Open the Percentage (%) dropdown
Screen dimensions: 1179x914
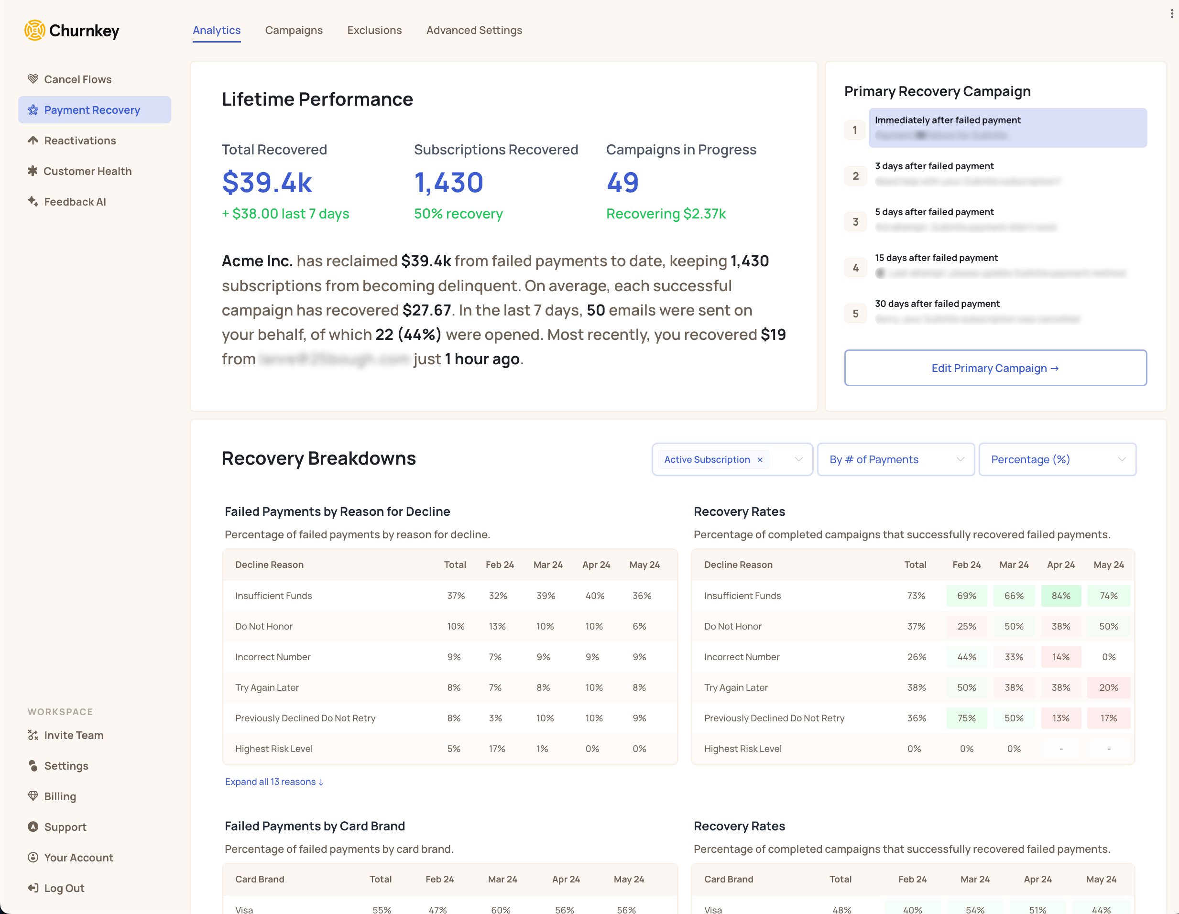pos(1058,459)
